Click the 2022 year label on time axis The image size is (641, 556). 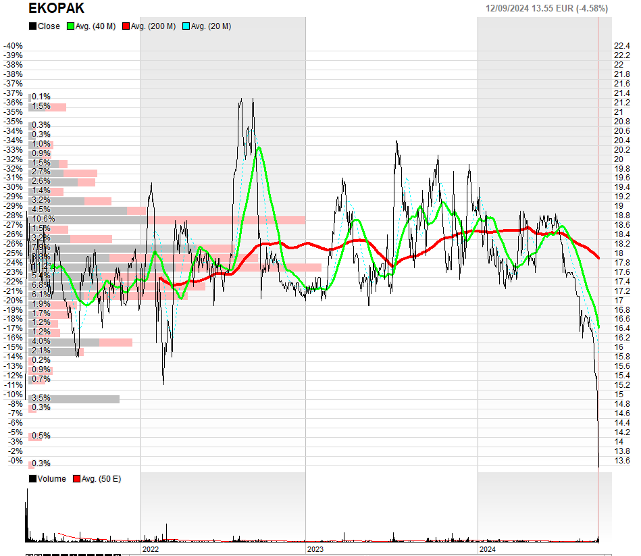151,549
